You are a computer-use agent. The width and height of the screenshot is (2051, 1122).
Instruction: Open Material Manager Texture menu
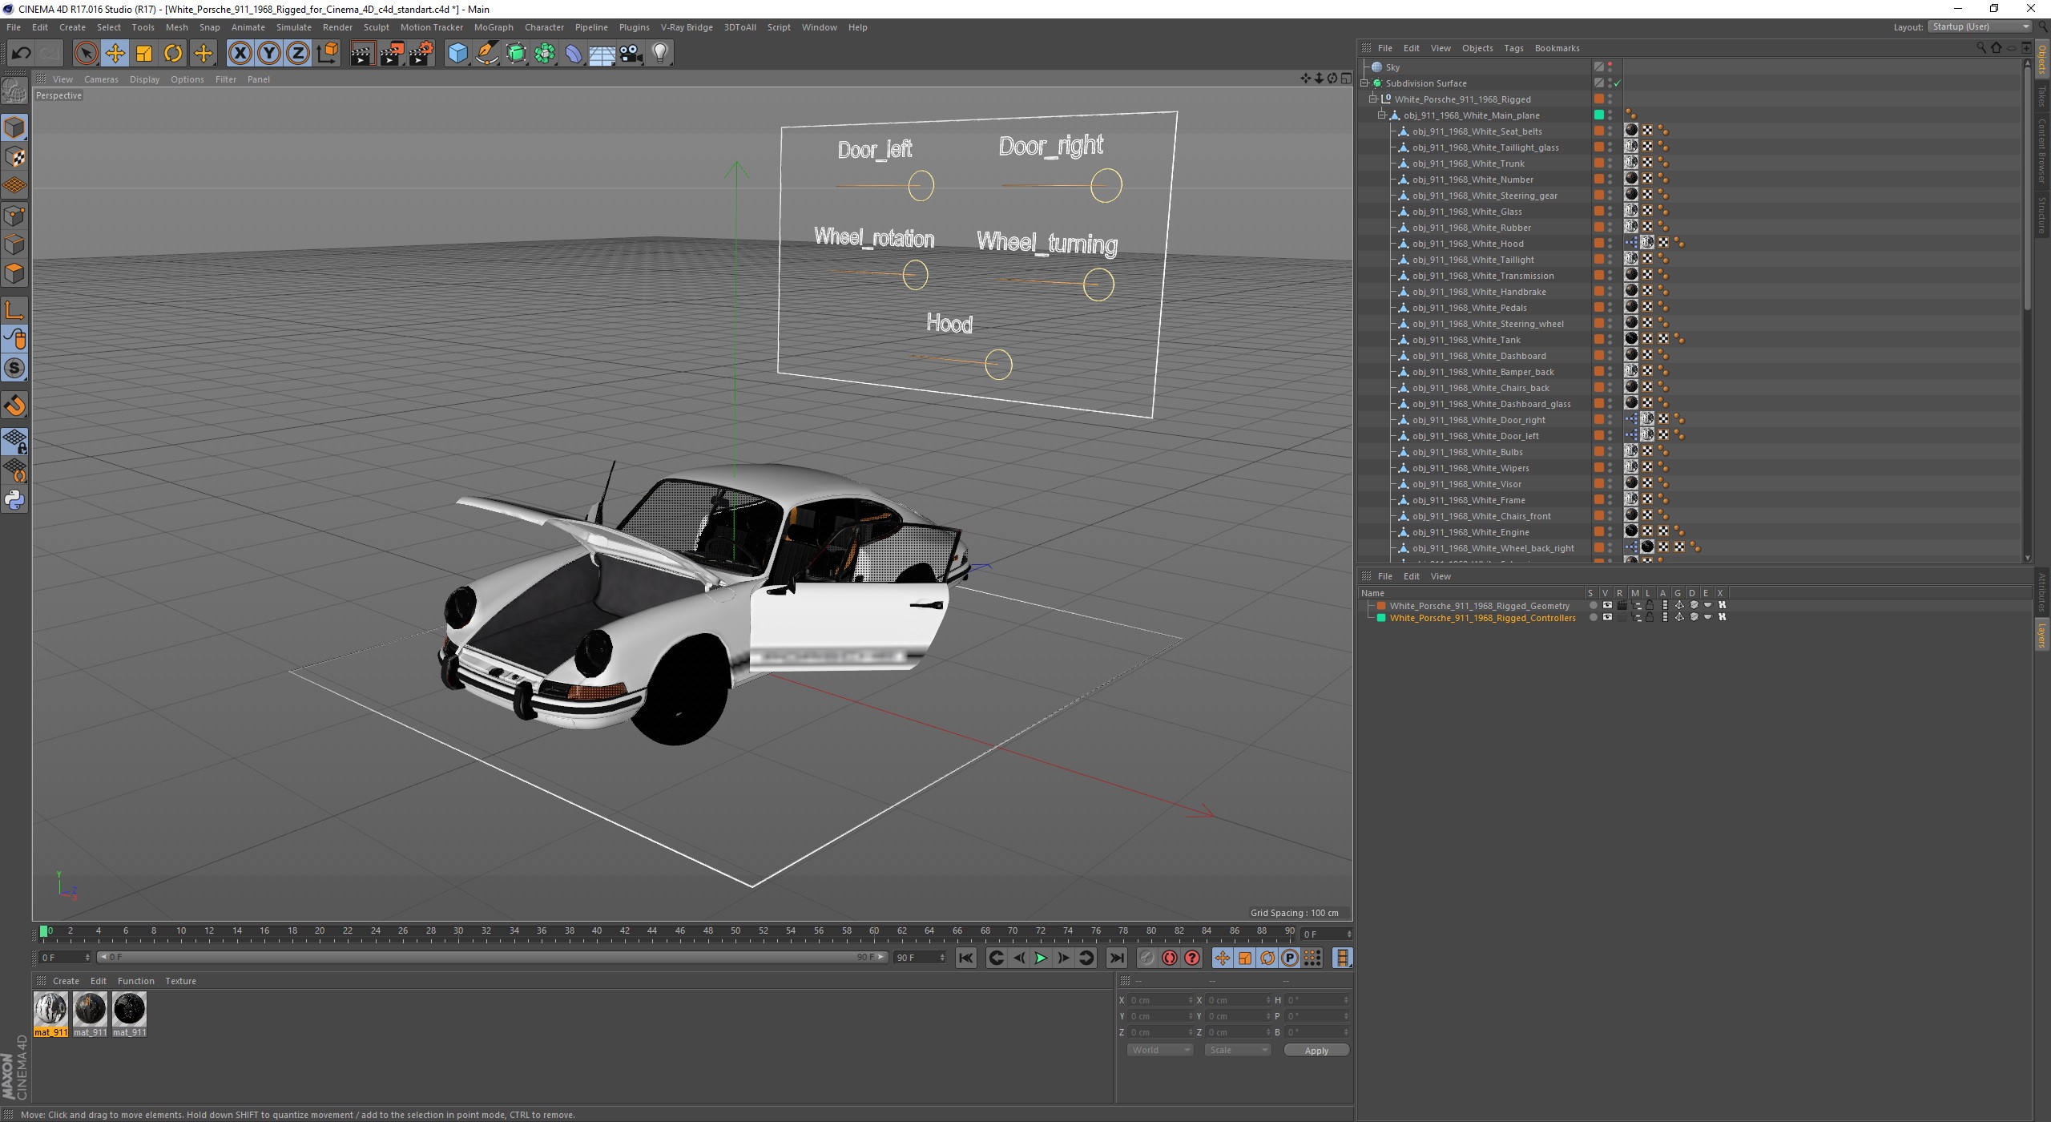coord(180,981)
